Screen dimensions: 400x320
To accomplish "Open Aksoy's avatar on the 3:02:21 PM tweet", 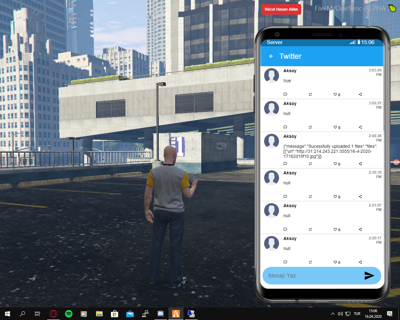I will tap(272, 108).
